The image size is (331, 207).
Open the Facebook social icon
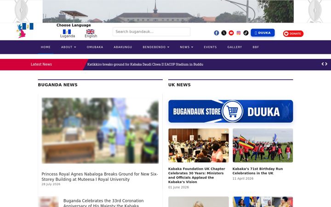point(217,33)
